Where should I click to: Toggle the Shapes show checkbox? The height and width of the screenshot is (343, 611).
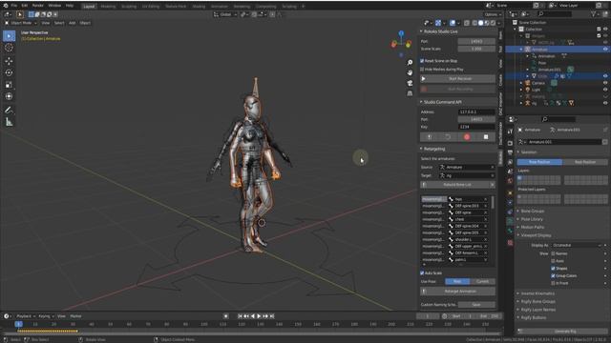click(x=553, y=269)
